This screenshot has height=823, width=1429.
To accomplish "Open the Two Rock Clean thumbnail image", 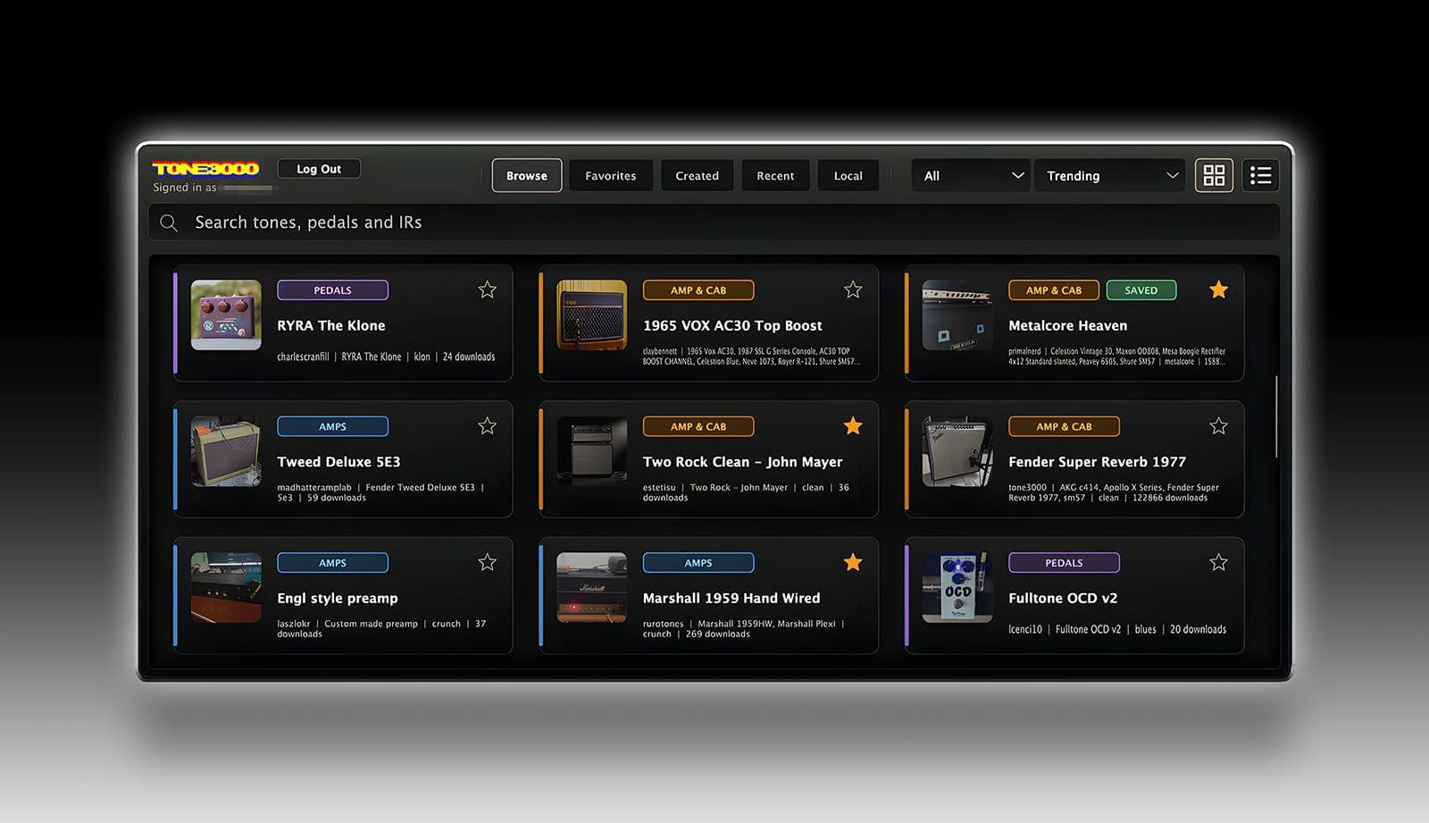I will pyautogui.click(x=592, y=451).
